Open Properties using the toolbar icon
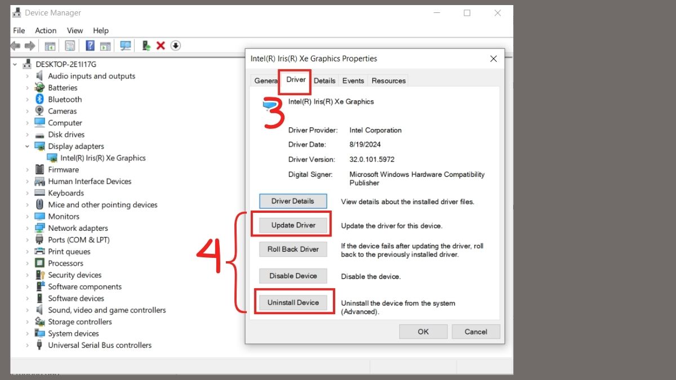This screenshot has width=676, height=380. tap(69, 46)
